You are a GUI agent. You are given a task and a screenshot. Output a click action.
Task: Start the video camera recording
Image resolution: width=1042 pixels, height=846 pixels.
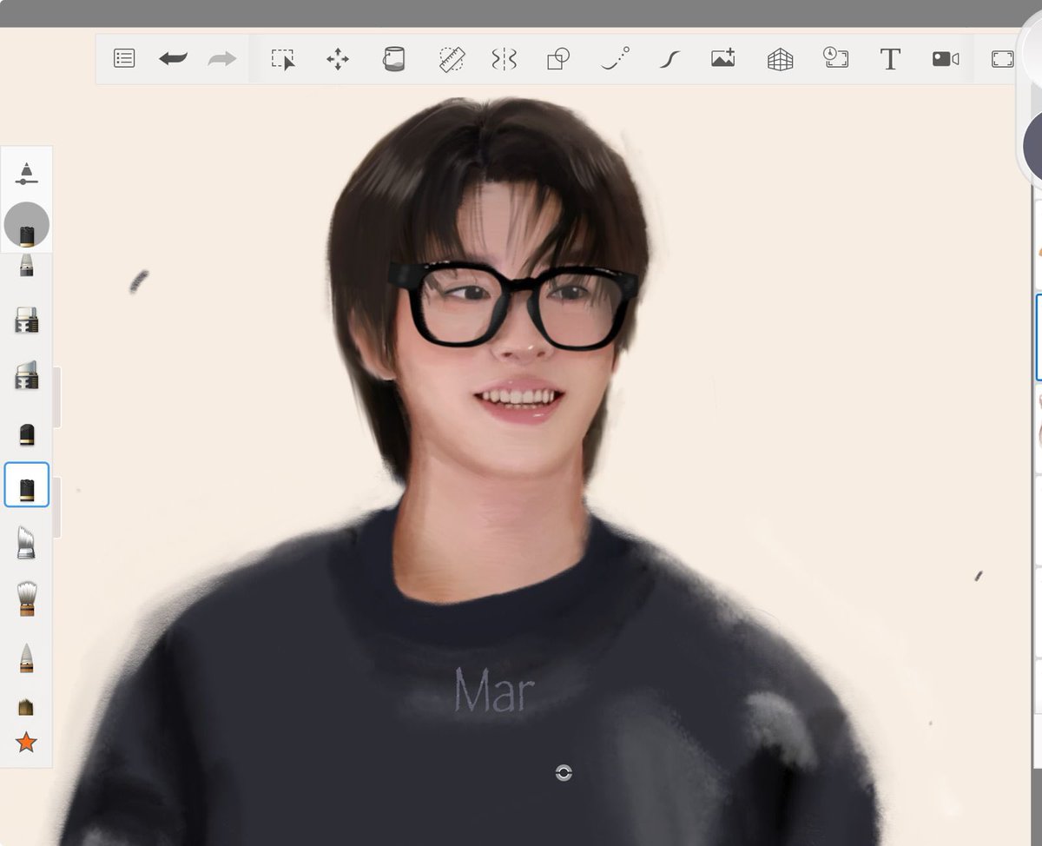[x=946, y=58]
